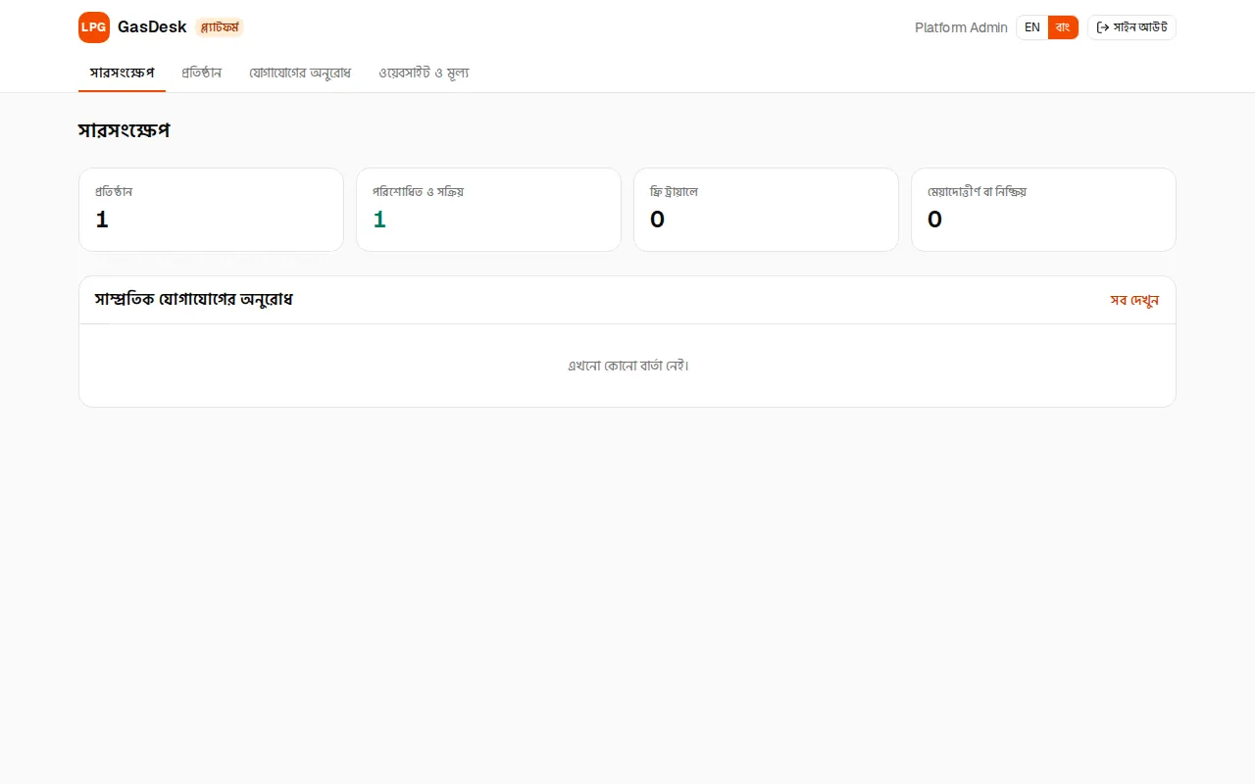Click the সাম্প্রতিক যোগাযোগের অনুরোধ heading
The height and width of the screenshot is (784, 1255).
tap(194, 300)
